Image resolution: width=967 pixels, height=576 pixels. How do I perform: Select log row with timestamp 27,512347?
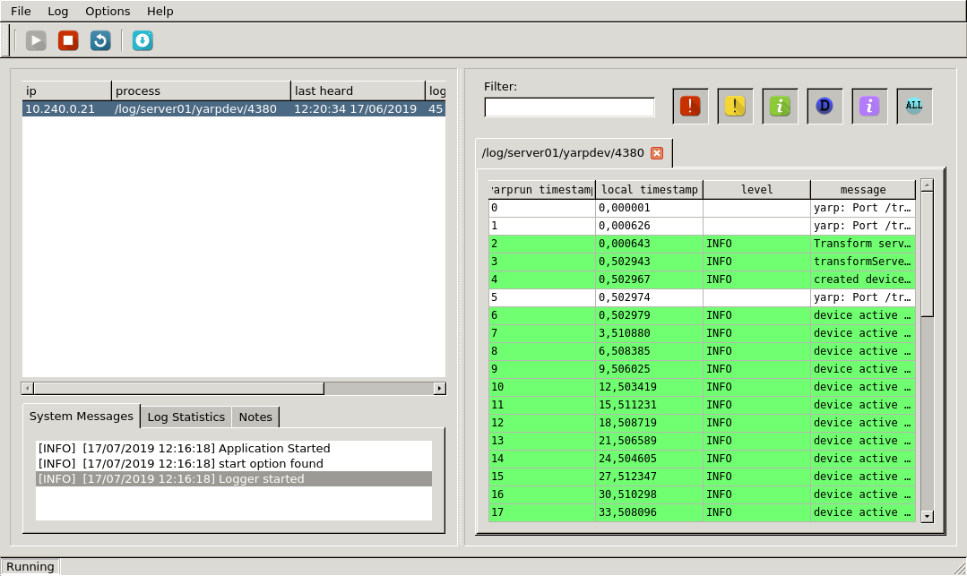tap(702, 476)
